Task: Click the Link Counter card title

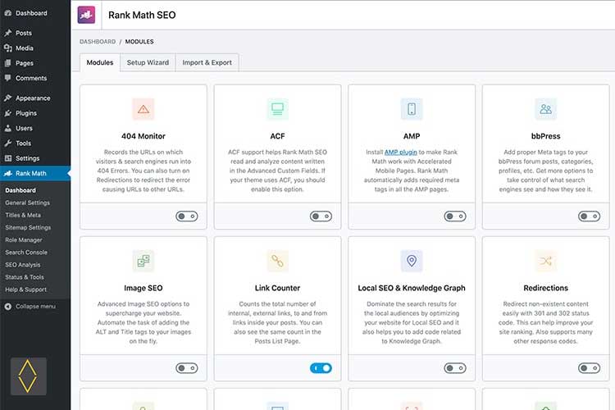Action: (x=277, y=288)
